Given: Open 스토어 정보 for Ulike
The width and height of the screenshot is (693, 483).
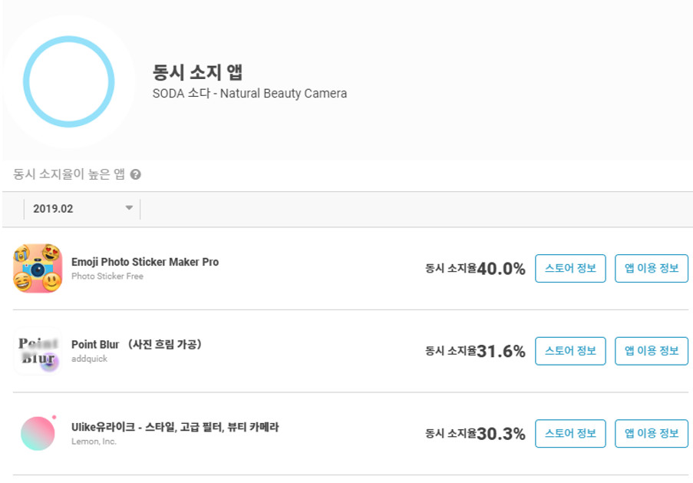Looking at the screenshot, I should (x=570, y=433).
